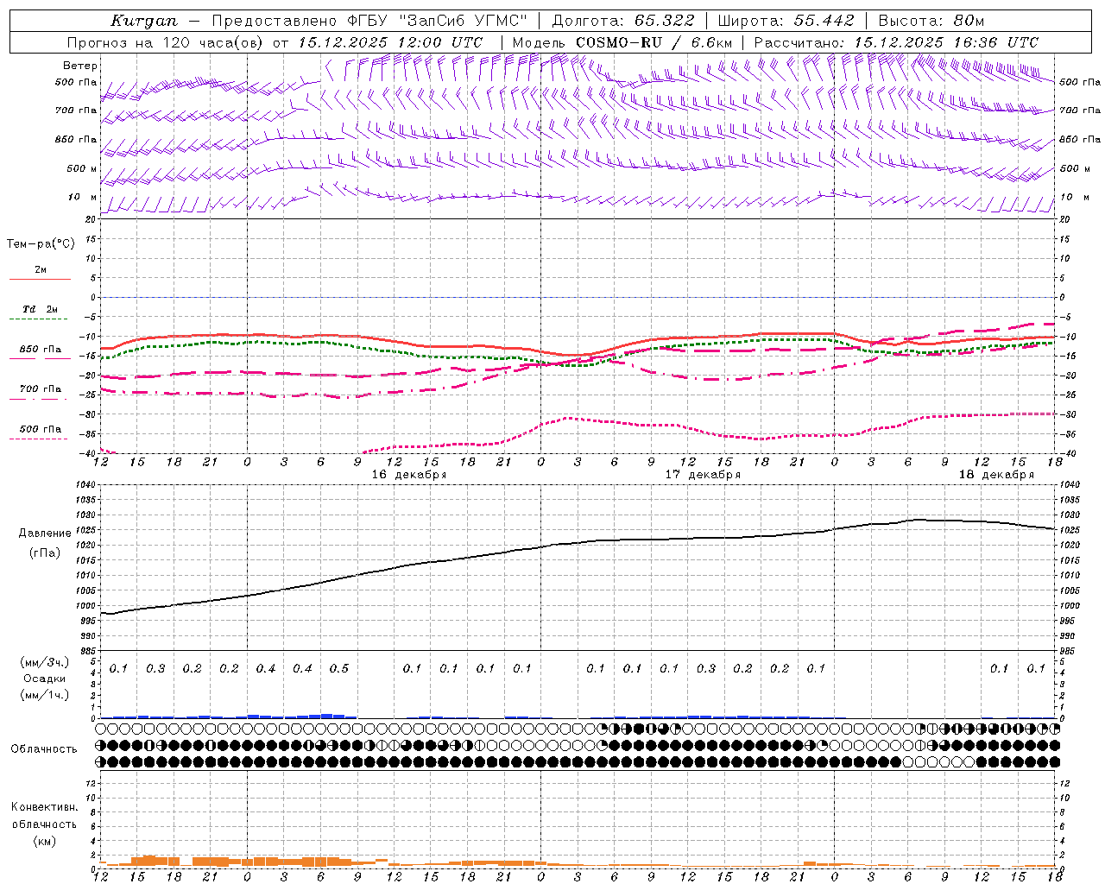1105x884 pixels.
Task: Click the station name Kurgan in the header
Action: [143, 21]
